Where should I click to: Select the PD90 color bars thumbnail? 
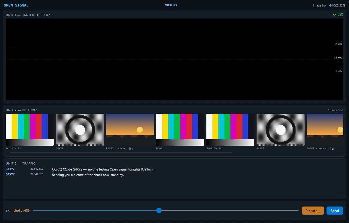click(x=180, y=130)
